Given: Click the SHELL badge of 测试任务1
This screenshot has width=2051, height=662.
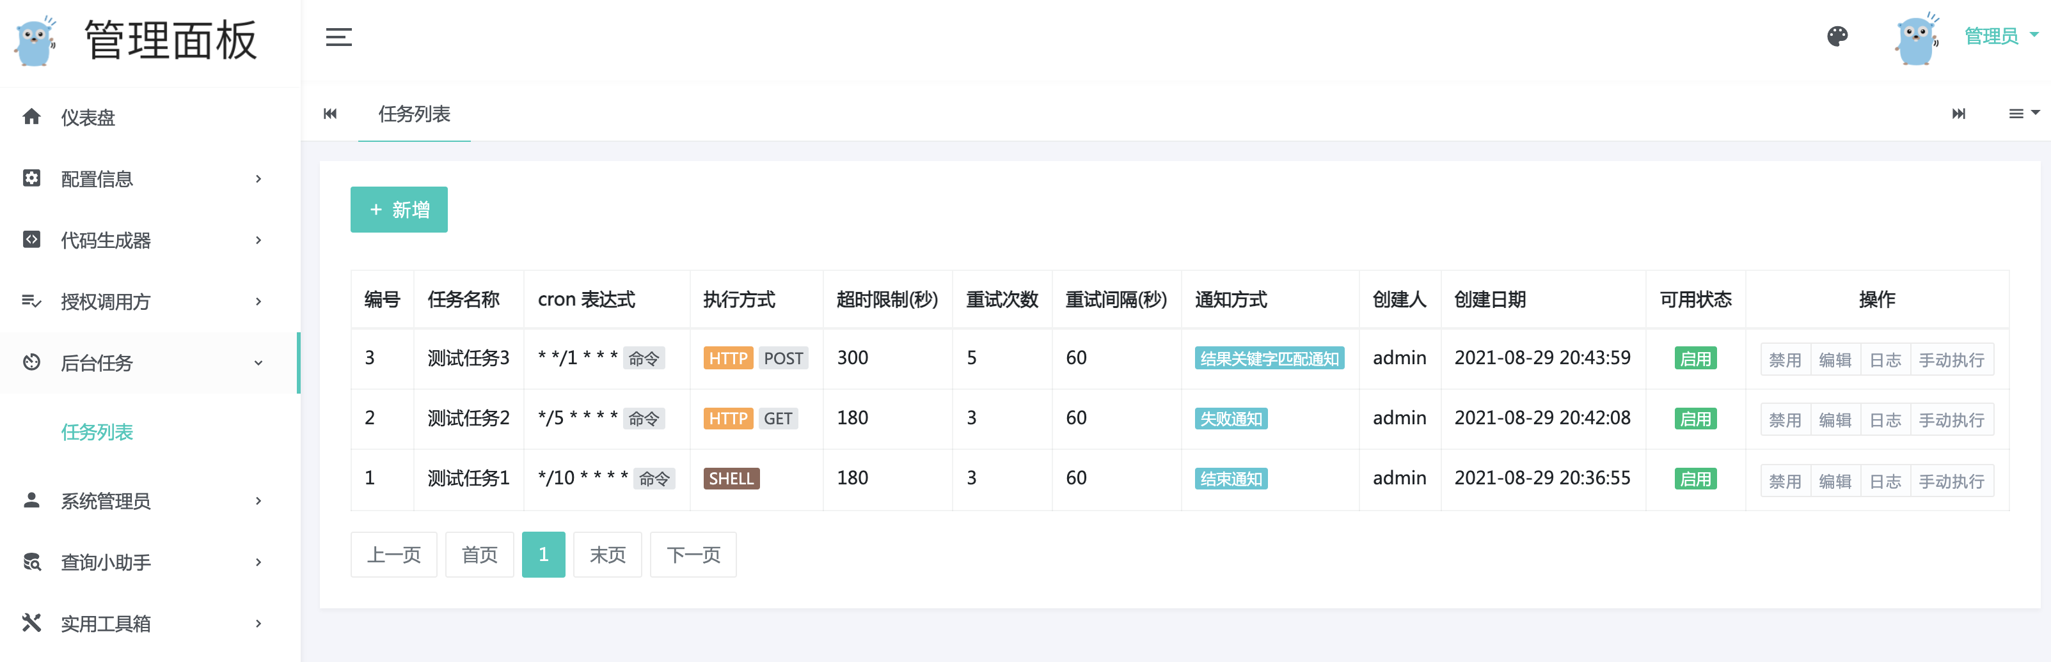Looking at the screenshot, I should (731, 478).
